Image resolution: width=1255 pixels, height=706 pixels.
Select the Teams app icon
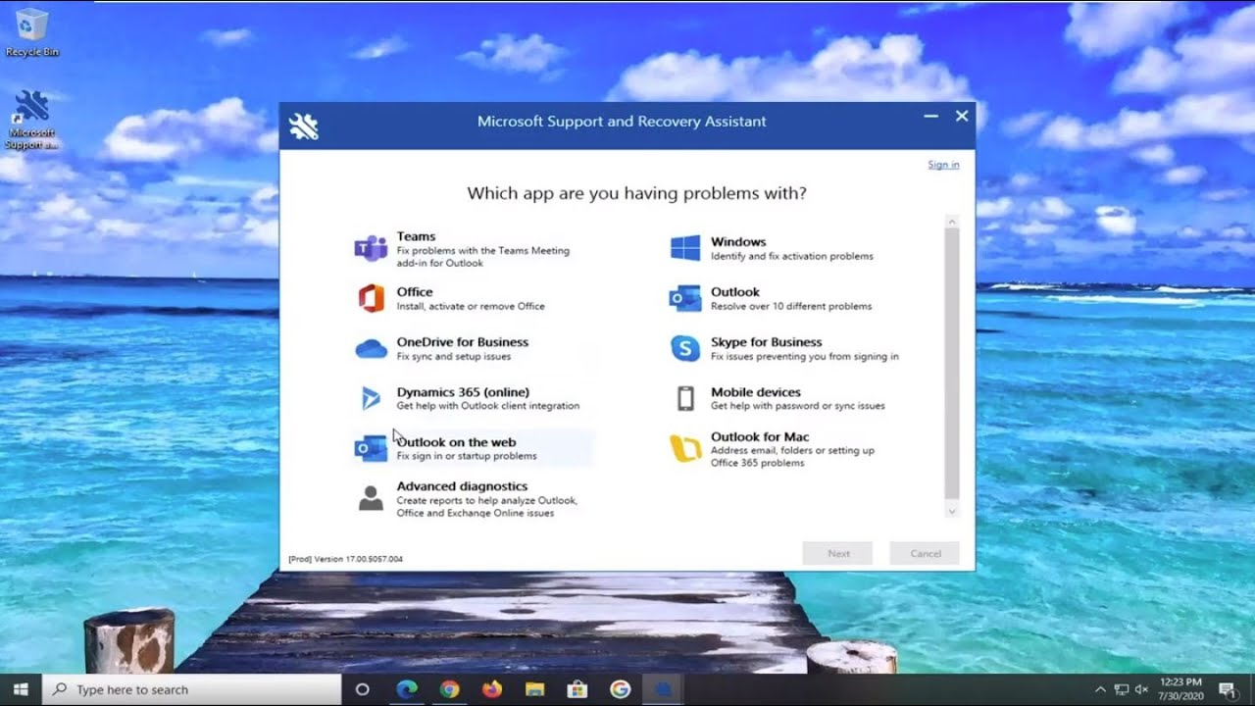click(371, 249)
